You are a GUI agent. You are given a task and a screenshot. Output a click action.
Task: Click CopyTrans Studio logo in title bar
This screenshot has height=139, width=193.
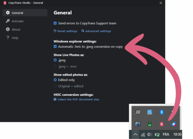(5, 3)
